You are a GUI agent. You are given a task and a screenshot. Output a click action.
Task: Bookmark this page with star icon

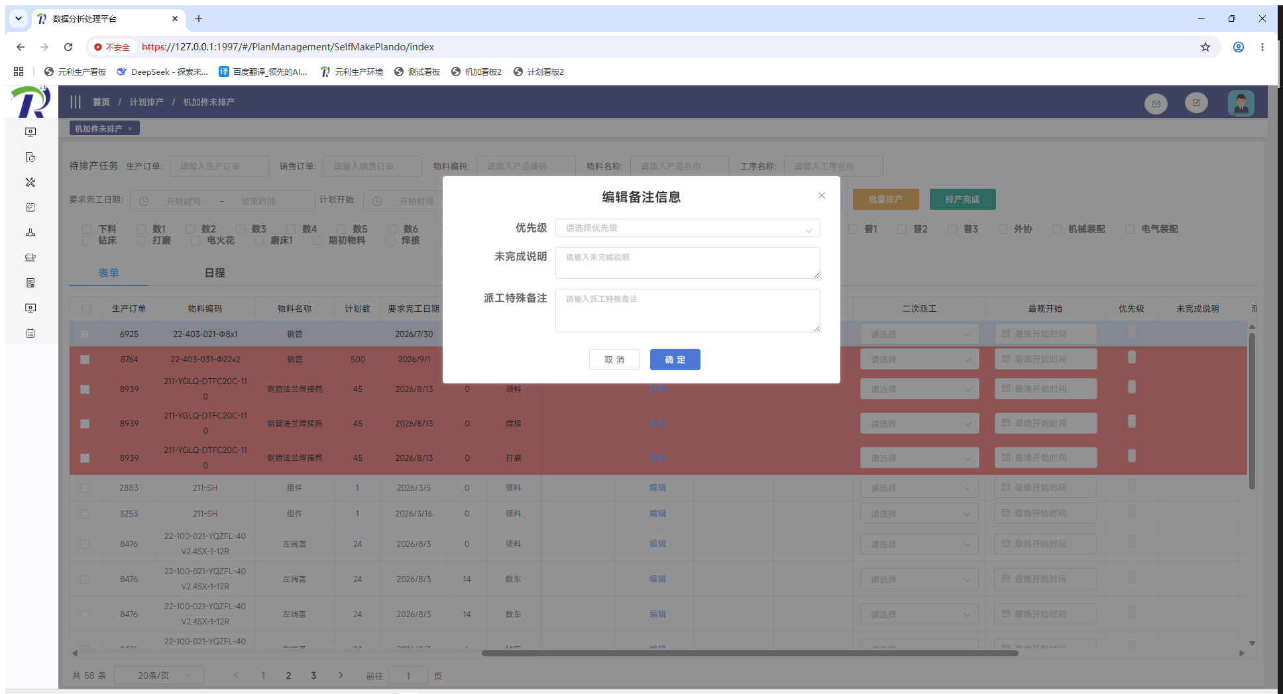click(1205, 47)
